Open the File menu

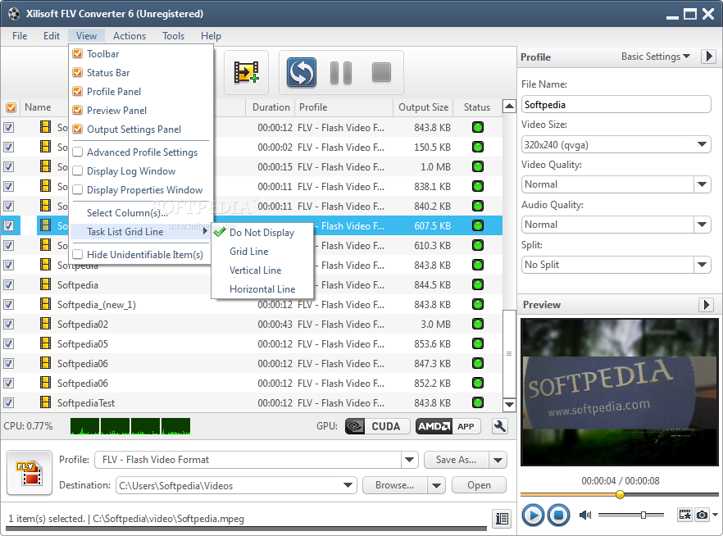coord(20,36)
